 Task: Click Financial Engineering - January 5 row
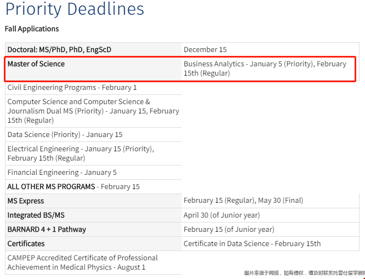(x=62, y=172)
